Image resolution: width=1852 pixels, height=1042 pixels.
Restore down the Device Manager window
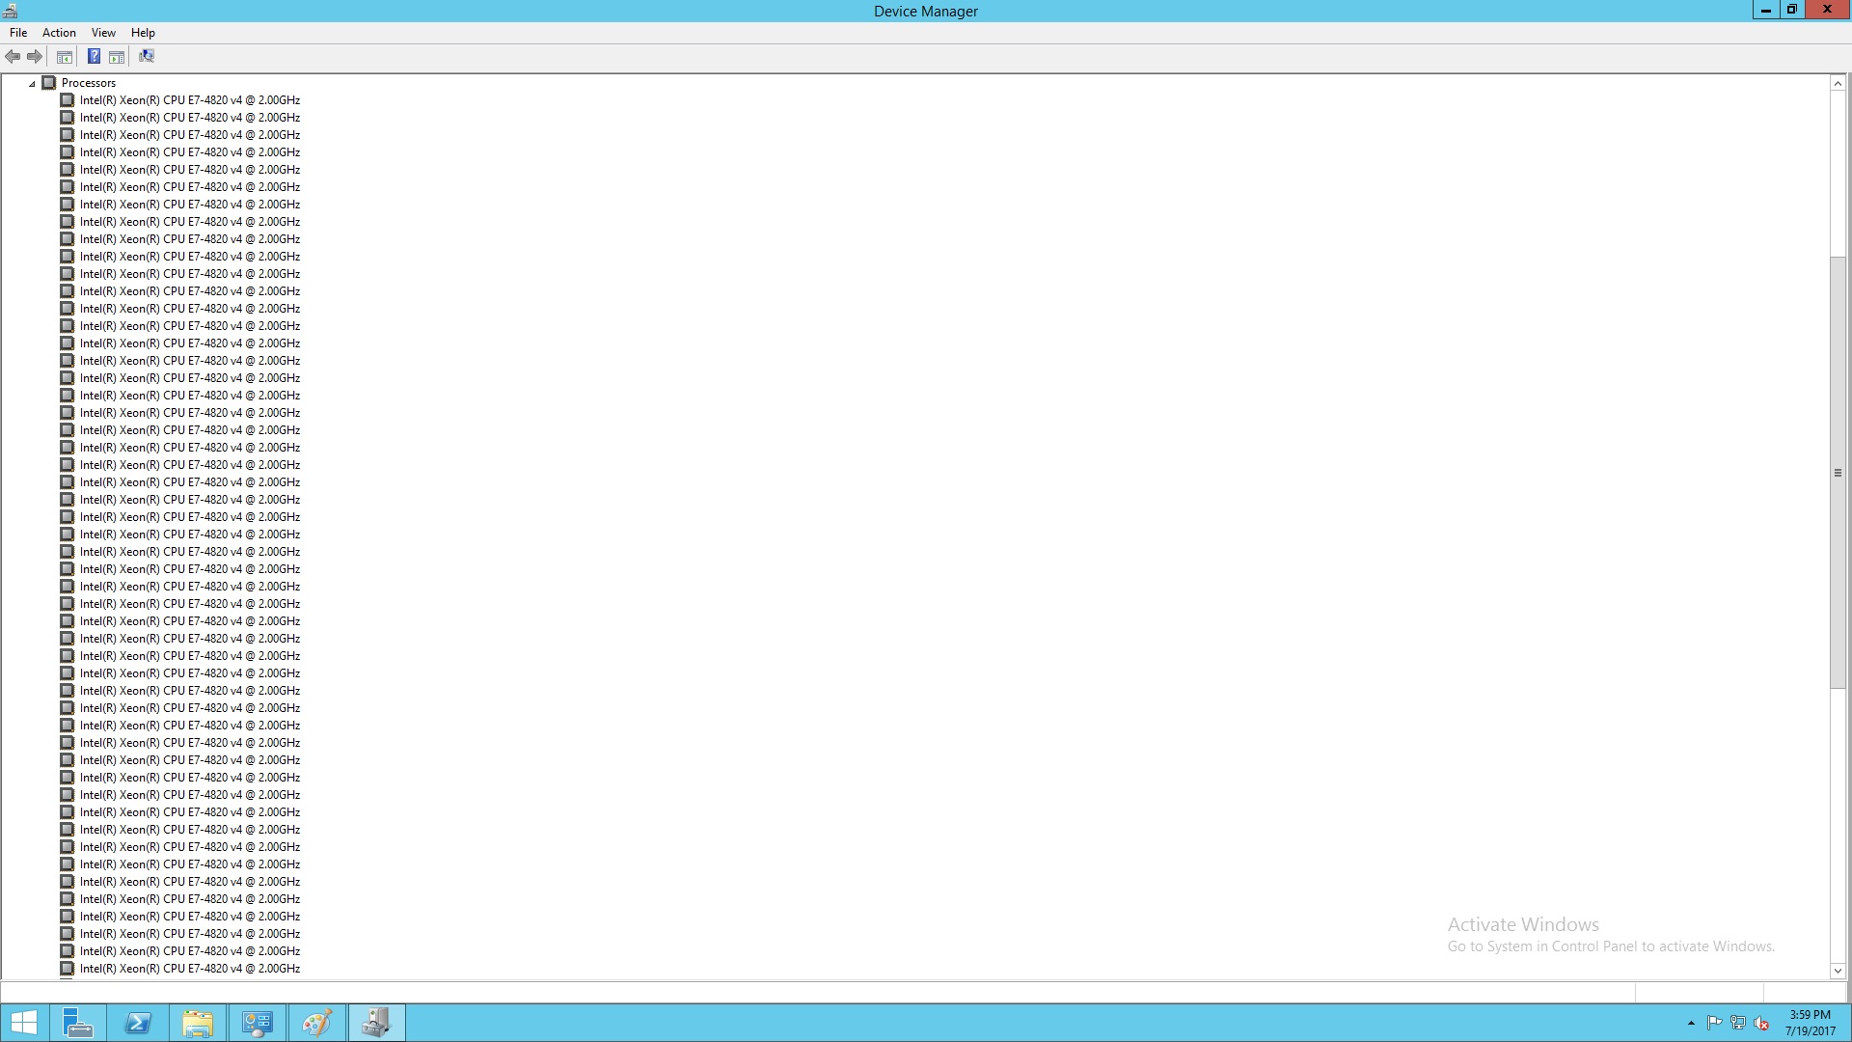pos(1791,10)
